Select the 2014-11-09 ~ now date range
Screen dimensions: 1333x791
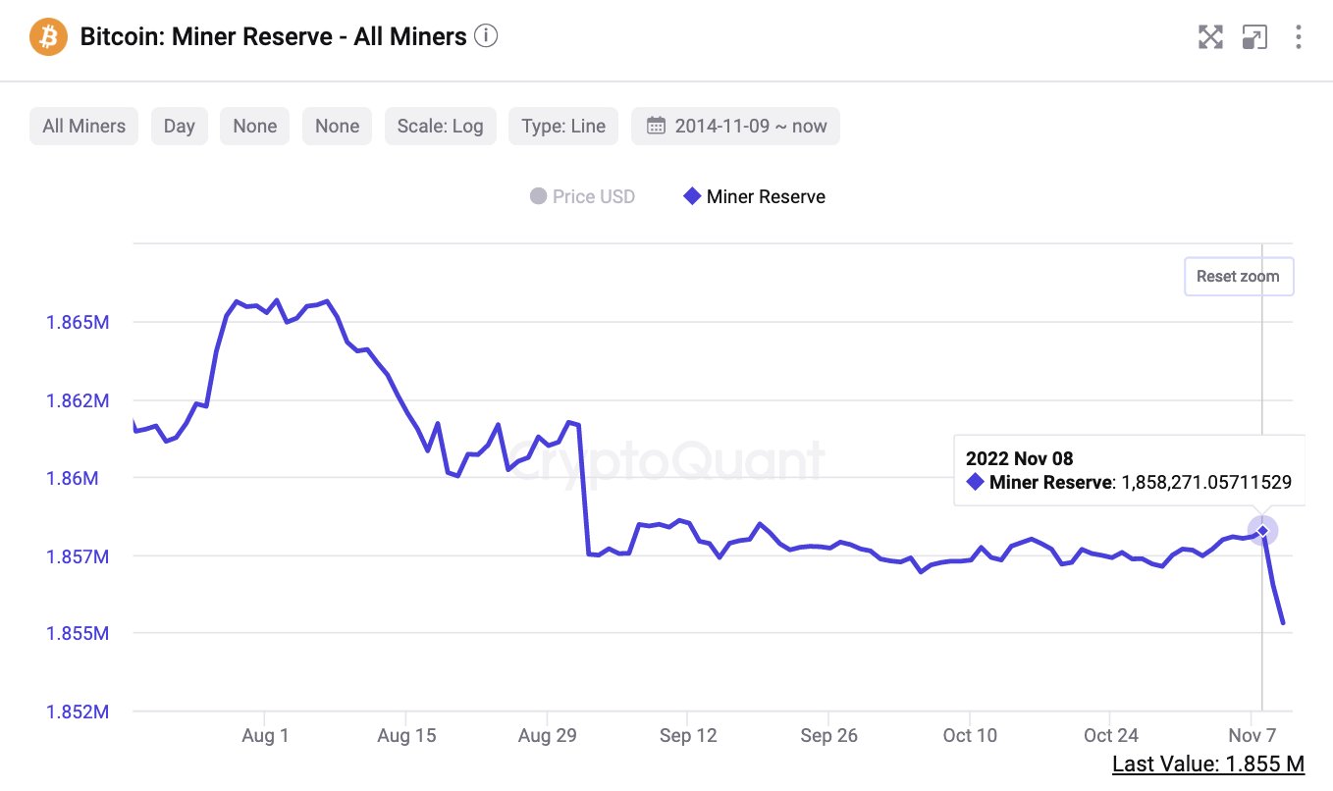750,126
